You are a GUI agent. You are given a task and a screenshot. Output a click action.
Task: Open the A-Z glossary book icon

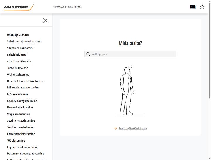coord(193,7)
